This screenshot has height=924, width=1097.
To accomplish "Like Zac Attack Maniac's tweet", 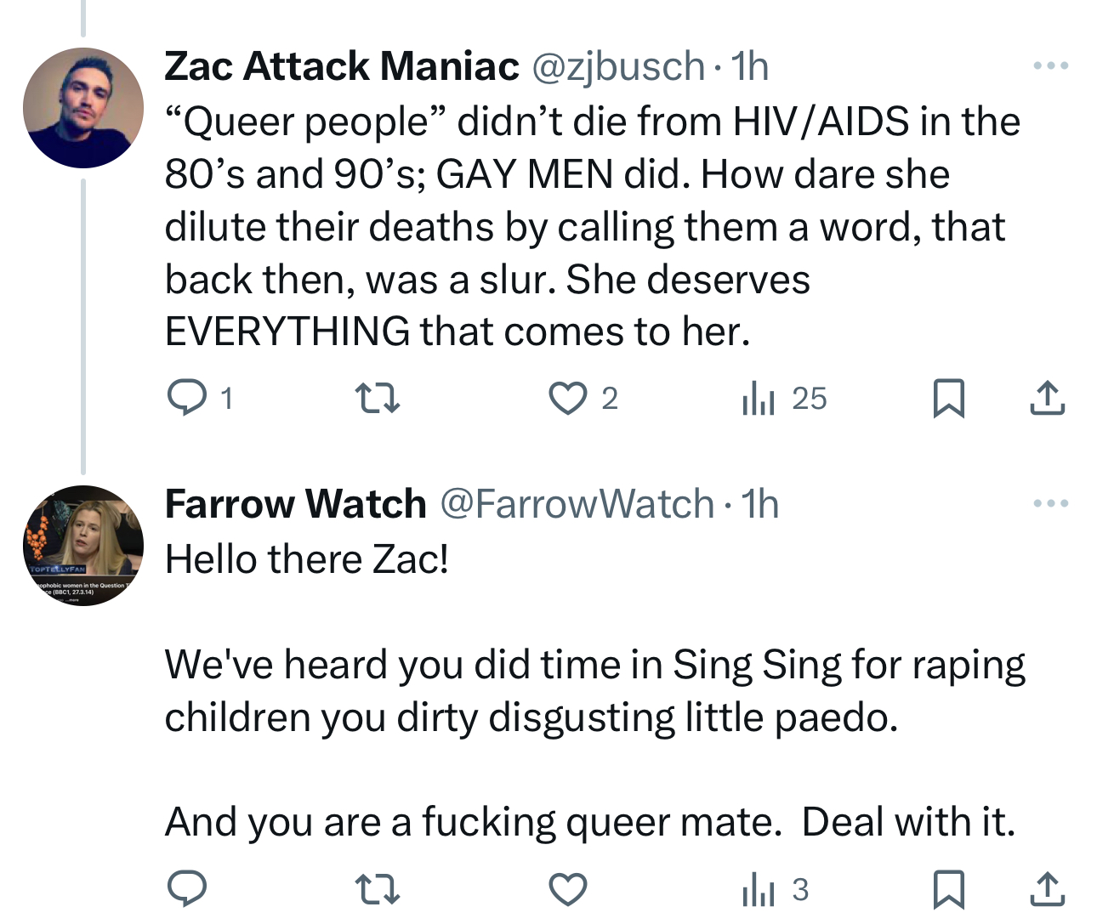I will (567, 398).
